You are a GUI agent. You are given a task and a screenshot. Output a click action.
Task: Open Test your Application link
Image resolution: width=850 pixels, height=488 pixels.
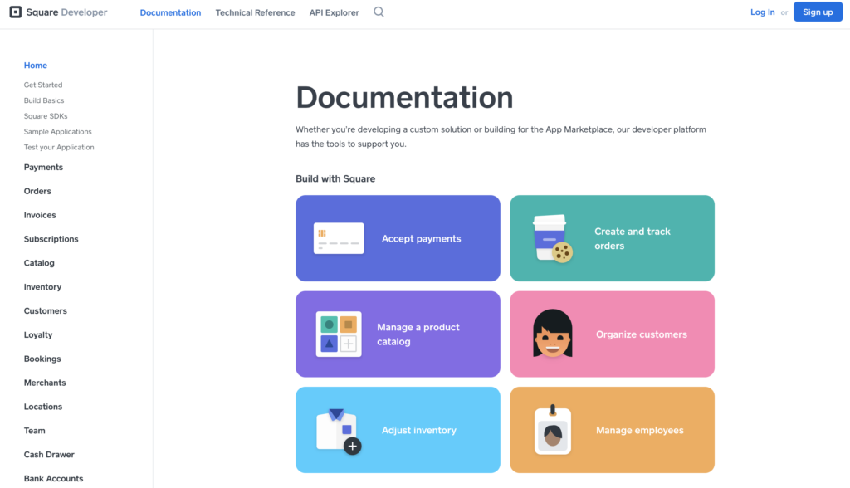point(59,147)
